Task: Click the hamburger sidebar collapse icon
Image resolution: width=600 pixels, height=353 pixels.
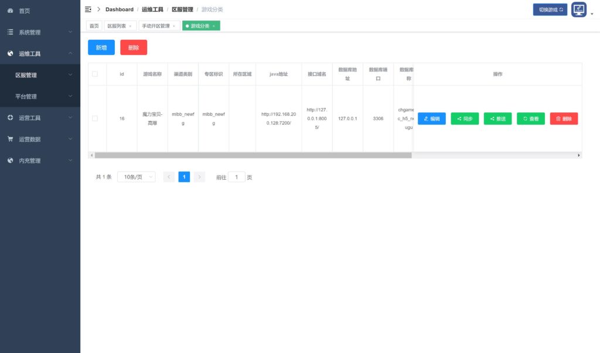Action: (88, 9)
